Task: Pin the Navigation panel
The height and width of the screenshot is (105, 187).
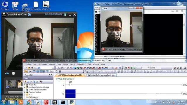Action: [x=49, y=75]
